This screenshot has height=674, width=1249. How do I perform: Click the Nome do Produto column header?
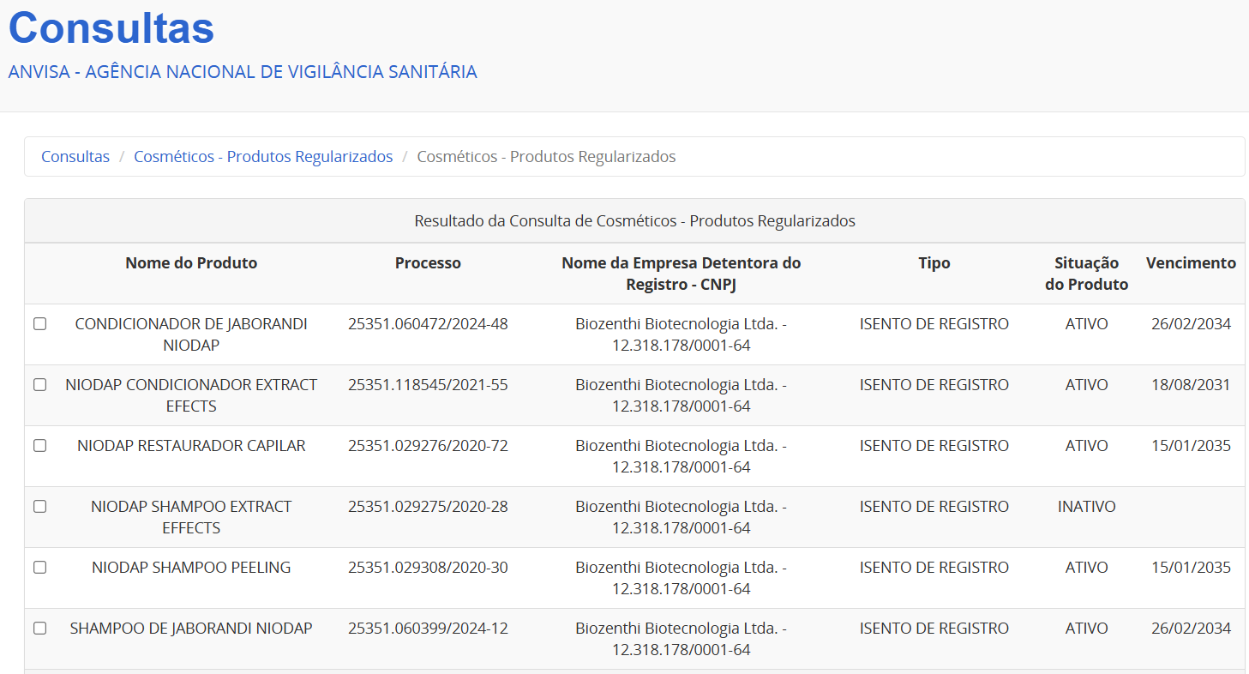pos(191,263)
